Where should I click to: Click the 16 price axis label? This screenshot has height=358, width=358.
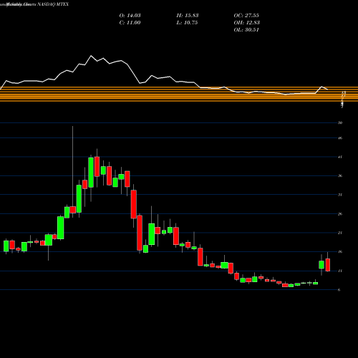point(340,251)
